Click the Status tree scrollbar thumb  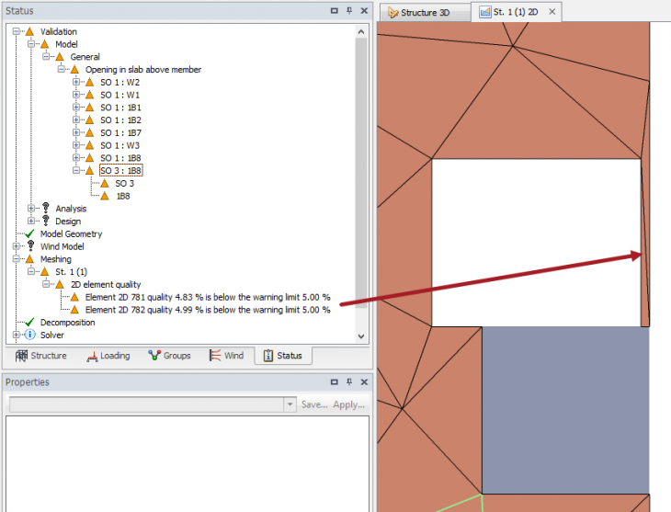[361, 173]
